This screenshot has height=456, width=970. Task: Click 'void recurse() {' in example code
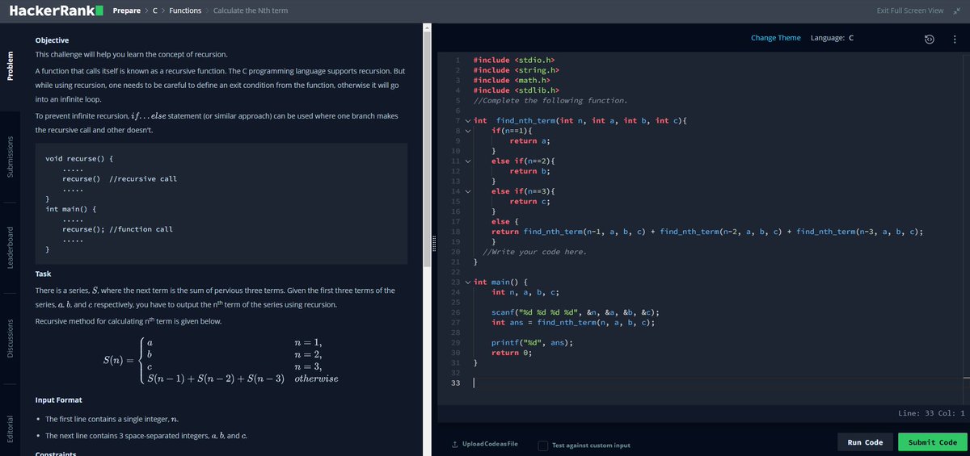pos(79,158)
